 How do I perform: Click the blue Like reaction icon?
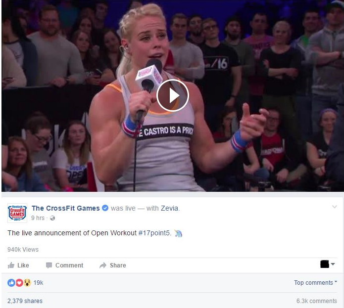pyautogui.click(x=11, y=283)
